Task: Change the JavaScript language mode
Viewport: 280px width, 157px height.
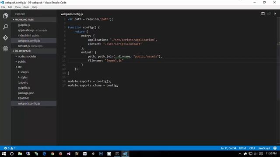Action: 264,148
